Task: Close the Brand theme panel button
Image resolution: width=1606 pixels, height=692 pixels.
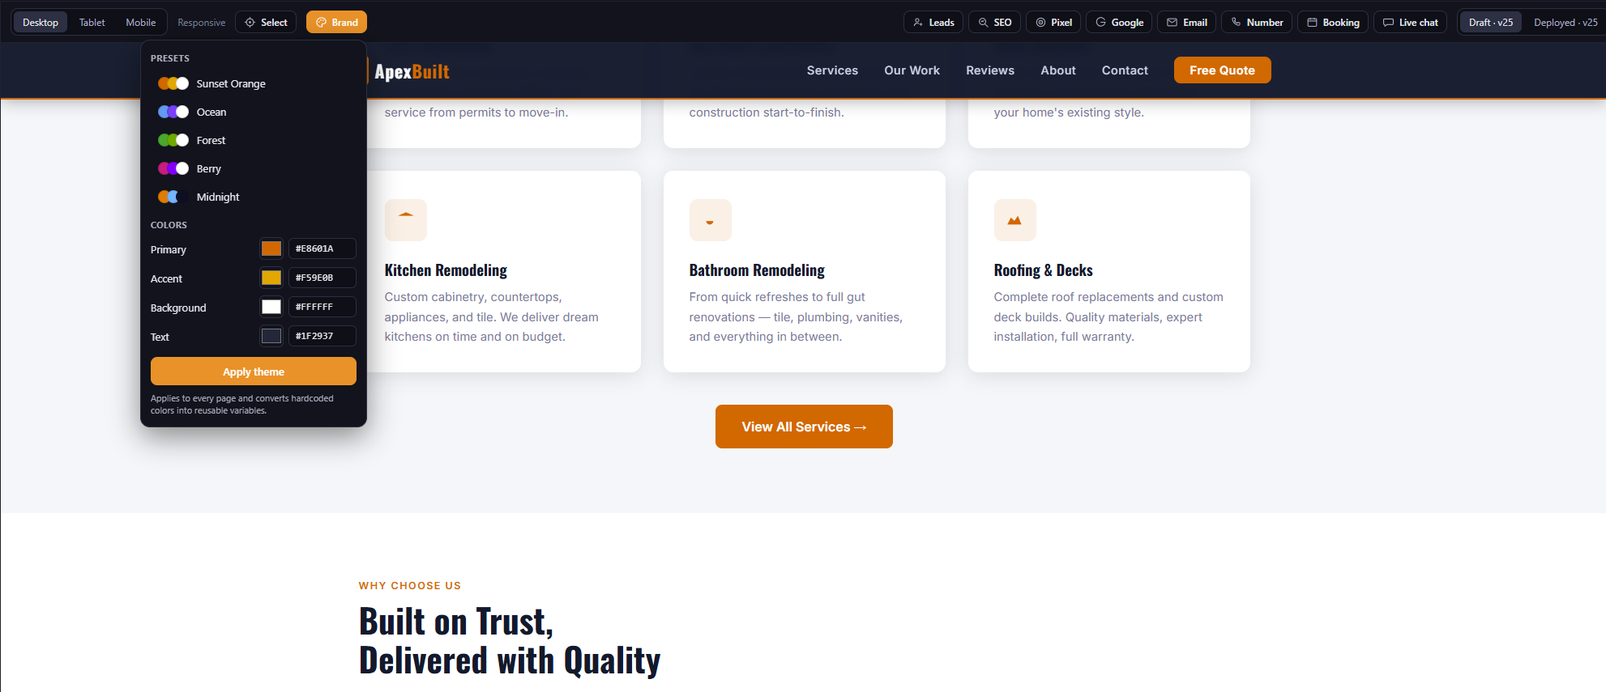Action: [x=336, y=23]
